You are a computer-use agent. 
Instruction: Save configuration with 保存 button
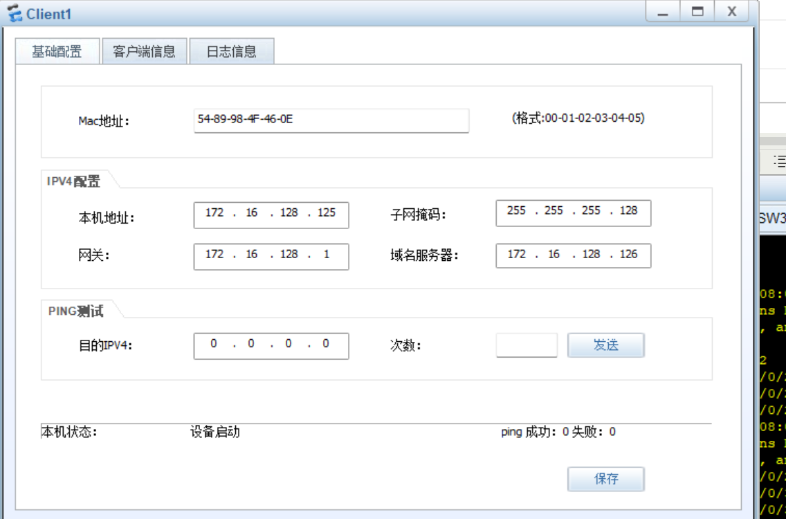[x=606, y=479]
